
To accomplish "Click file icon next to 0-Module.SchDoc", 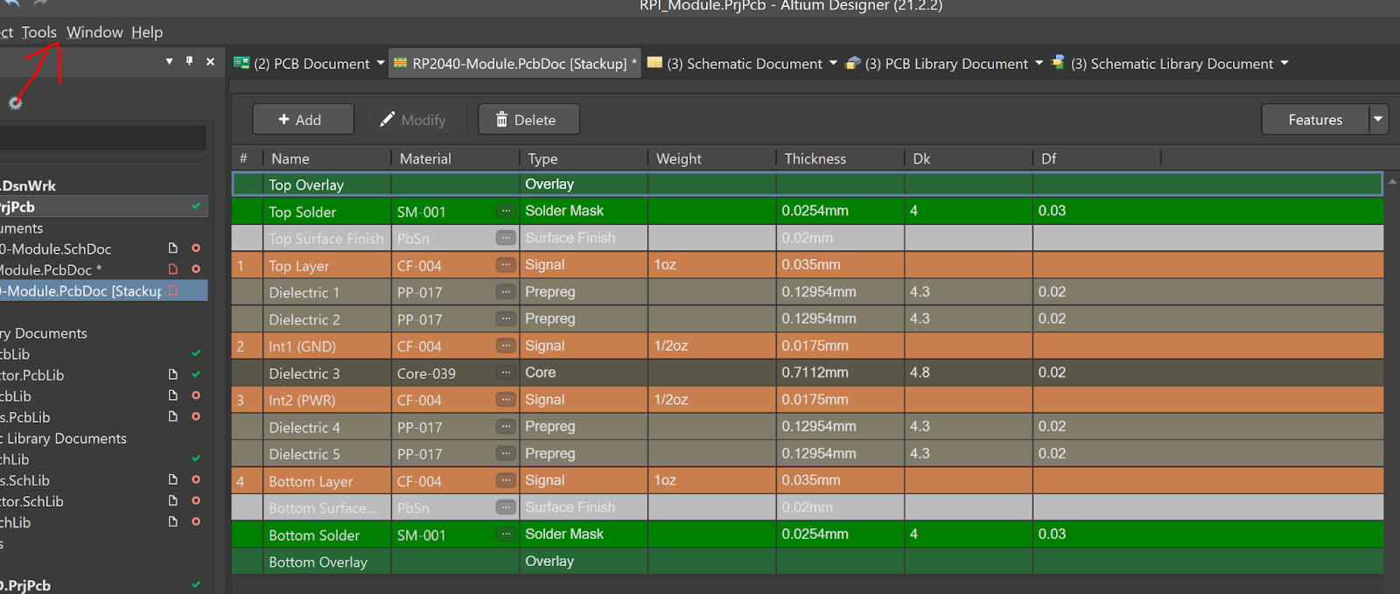I will (173, 248).
